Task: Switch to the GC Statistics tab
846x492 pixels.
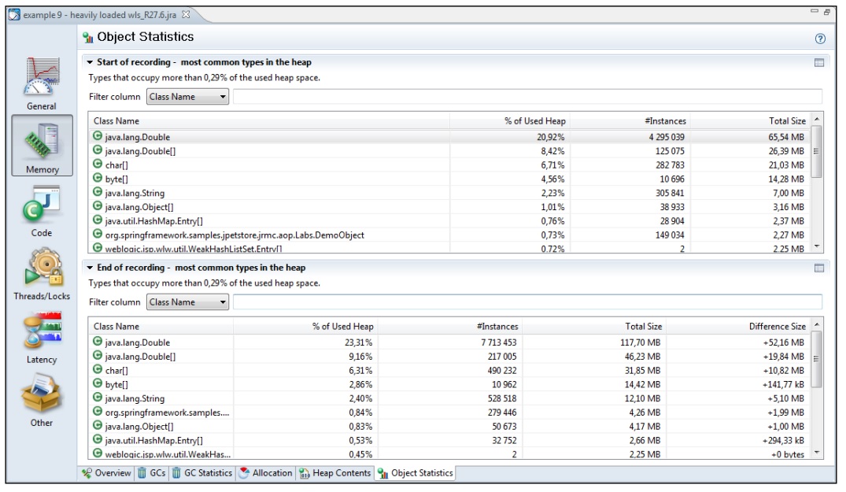Action: (202, 473)
